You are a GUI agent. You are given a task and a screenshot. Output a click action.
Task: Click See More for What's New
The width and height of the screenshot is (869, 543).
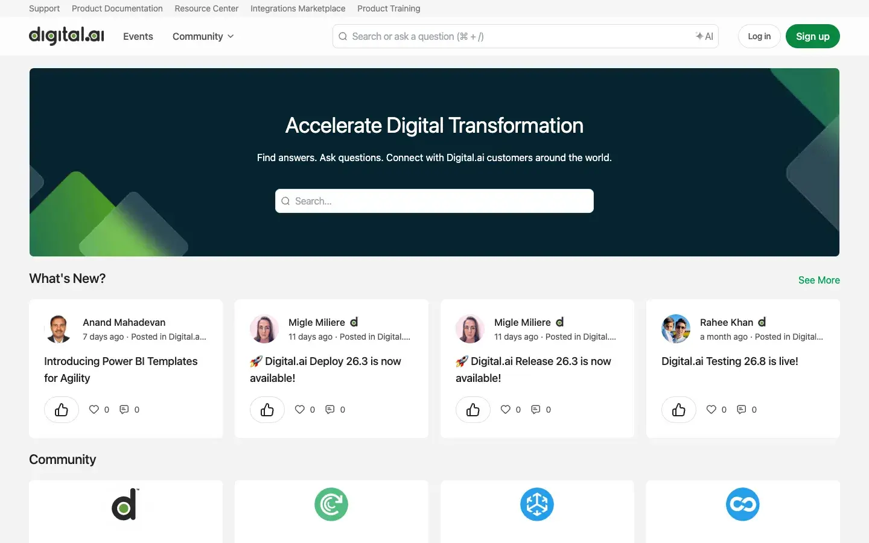tap(819, 280)
